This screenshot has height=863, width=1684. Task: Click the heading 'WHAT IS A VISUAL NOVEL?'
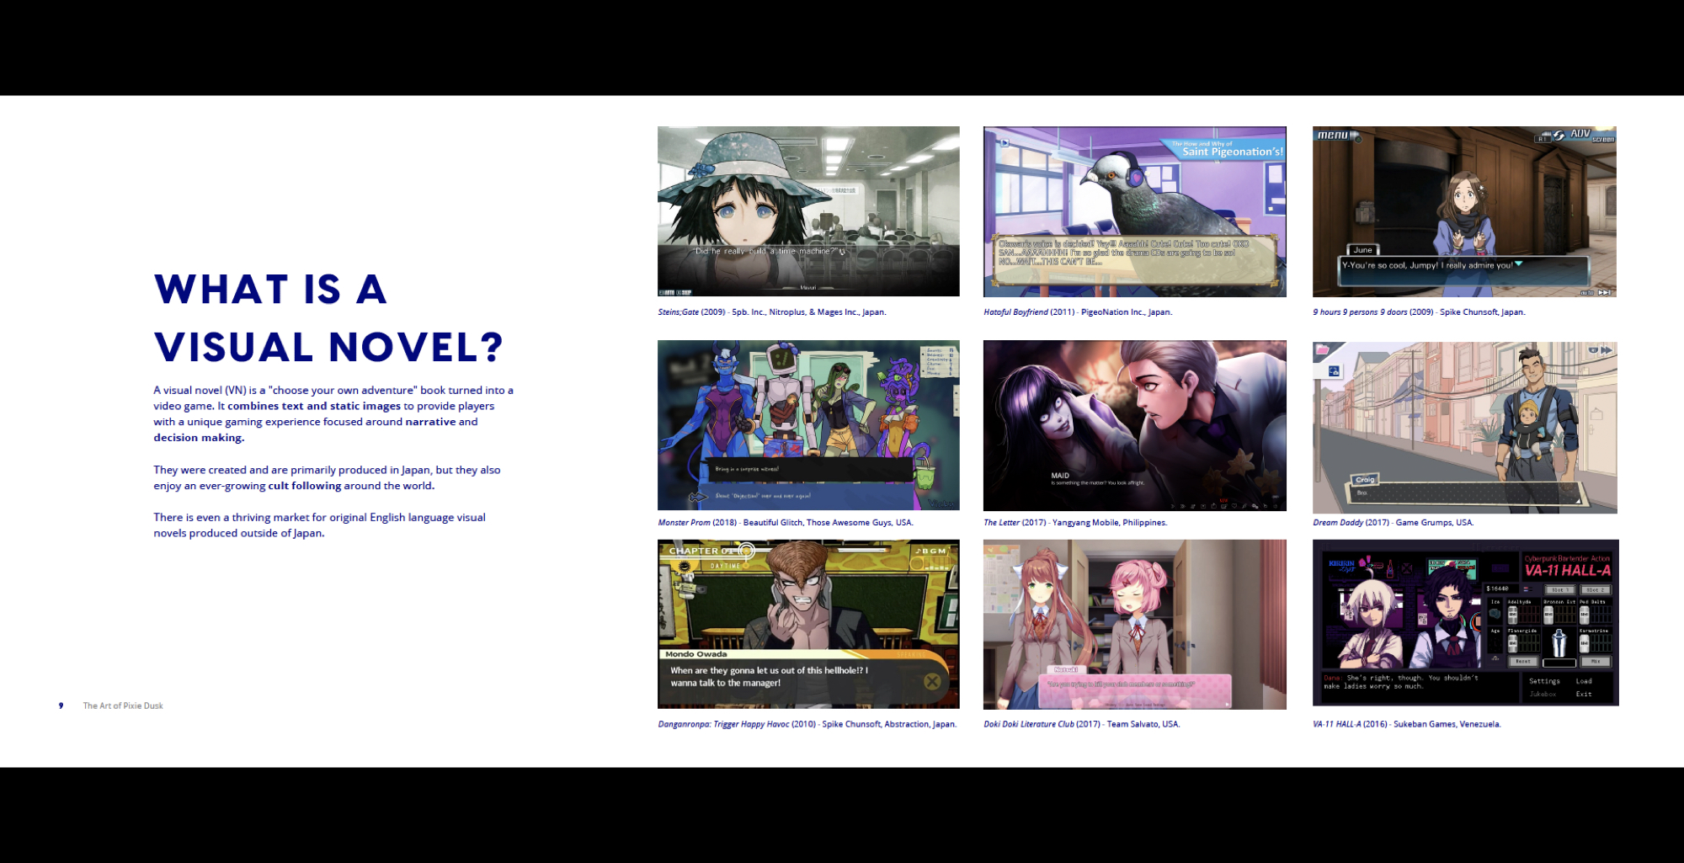tap(328, 318)
